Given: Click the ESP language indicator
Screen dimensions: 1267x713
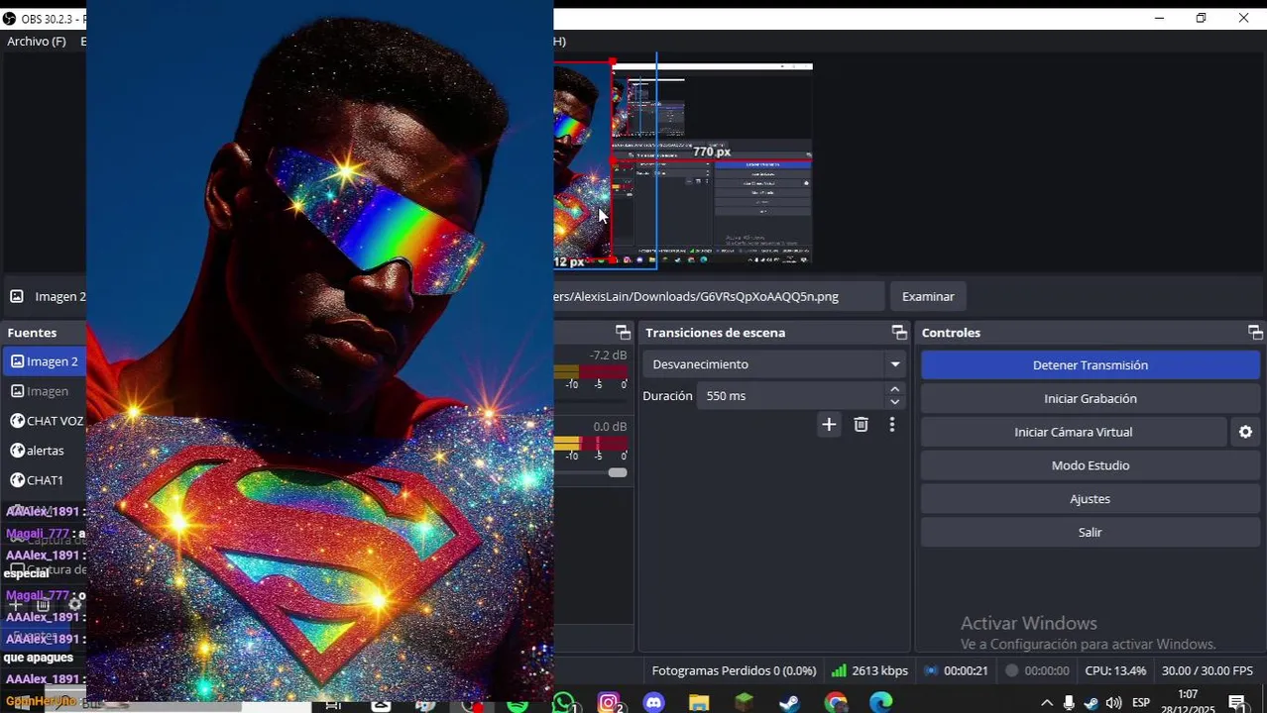Looking at the screenshot, I should (1141, 703).
